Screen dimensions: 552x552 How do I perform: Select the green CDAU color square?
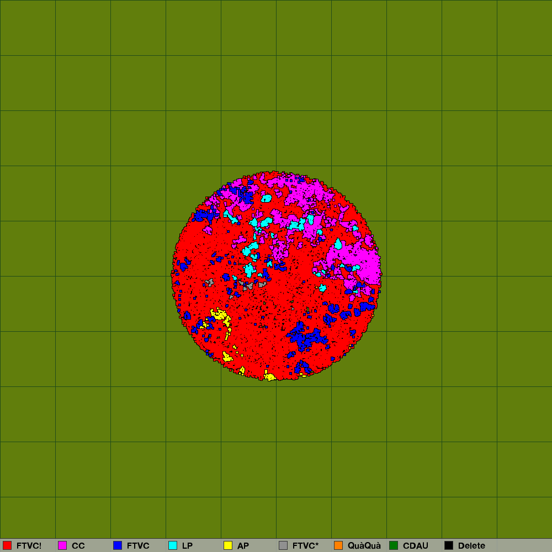pyautogui.click(x=394, y=545)
